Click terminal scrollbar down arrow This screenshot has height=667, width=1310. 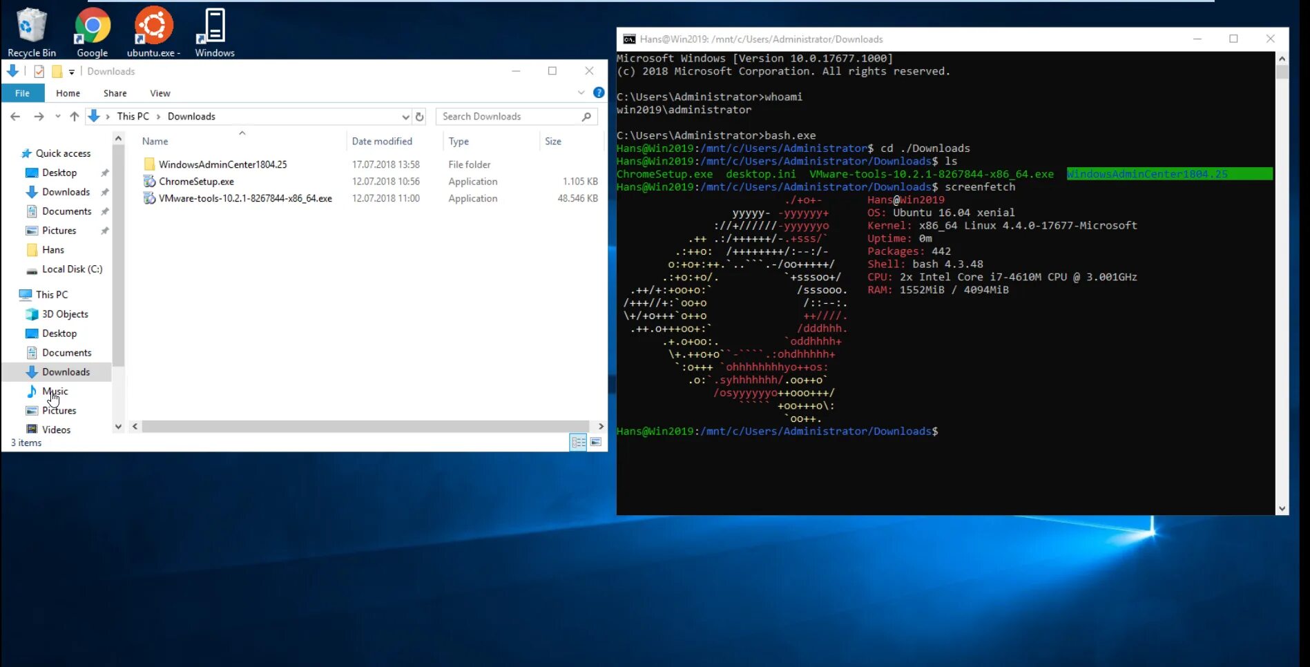(x=1282, y=509)
